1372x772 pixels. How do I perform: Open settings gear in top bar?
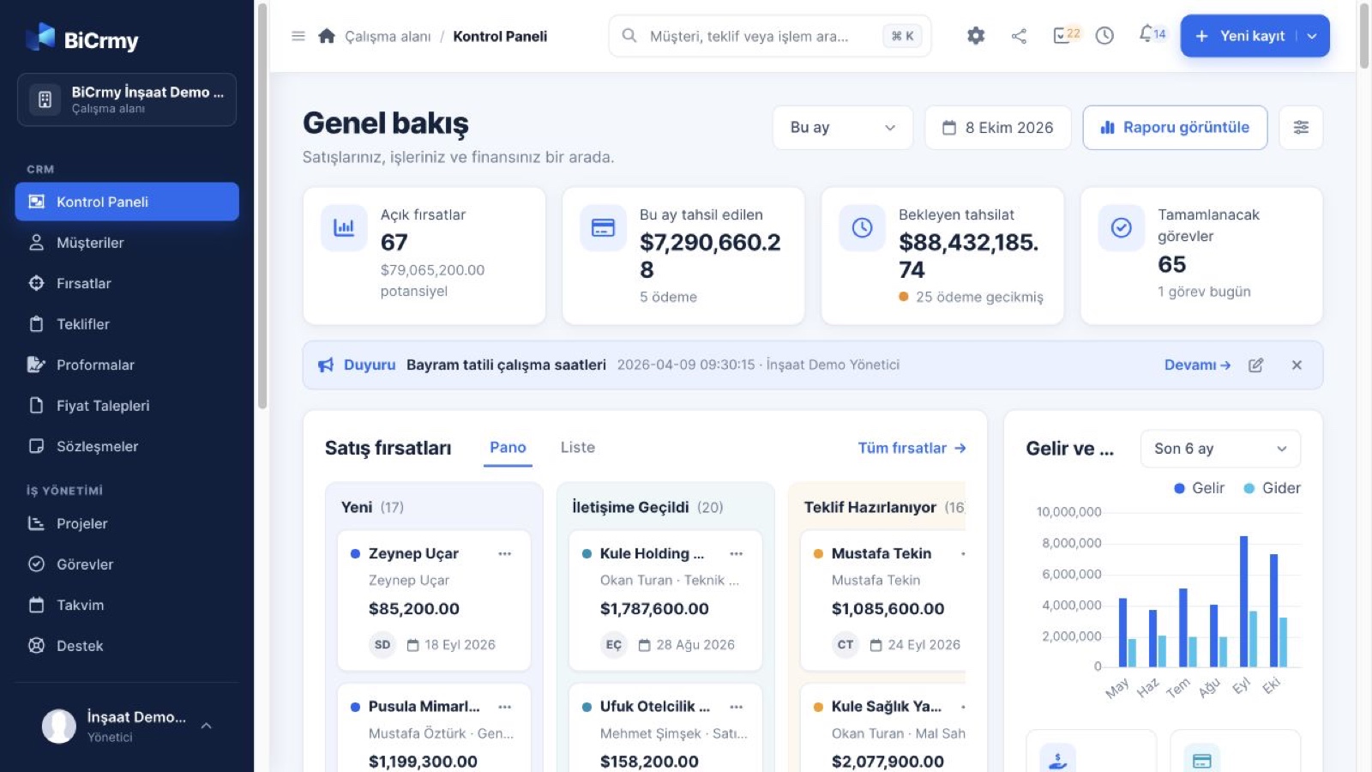tap(976, 36)
